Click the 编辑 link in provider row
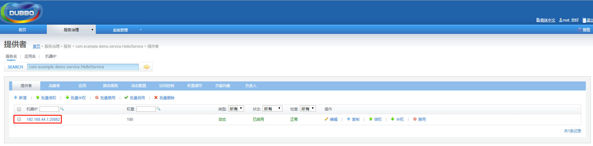The width and height of the screenshot is (593, 146). (x=334, y=119)
